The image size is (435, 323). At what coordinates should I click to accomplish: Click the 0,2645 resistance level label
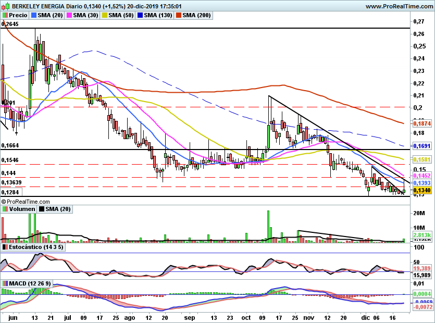click(10, 24)
